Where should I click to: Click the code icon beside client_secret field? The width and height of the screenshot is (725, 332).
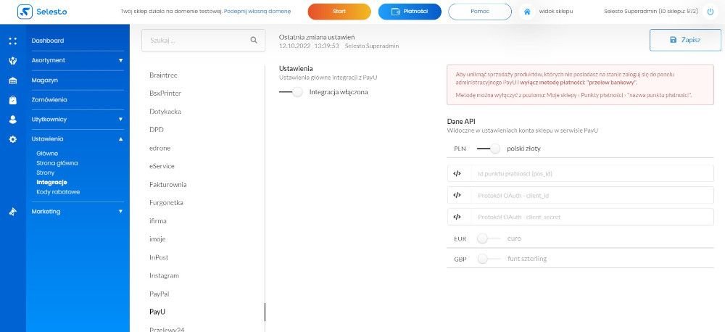click(x=457, y=217)
